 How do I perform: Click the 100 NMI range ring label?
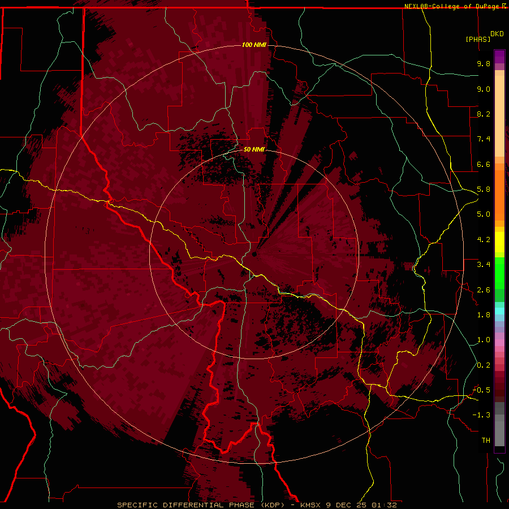point(254,45)
